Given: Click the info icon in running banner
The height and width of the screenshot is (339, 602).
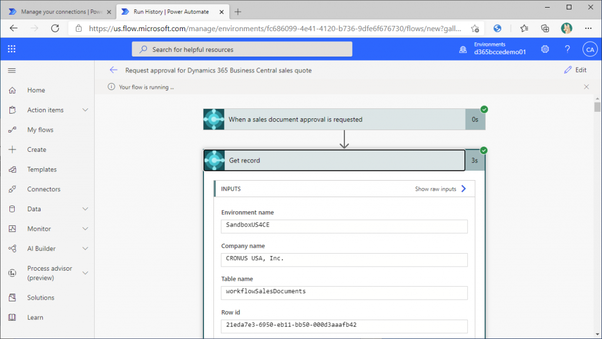Looking at the screenshot, I should 111,87.
